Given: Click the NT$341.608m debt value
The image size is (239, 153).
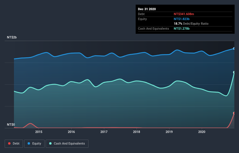Looking at the screenshot, I should pos(184,14).
